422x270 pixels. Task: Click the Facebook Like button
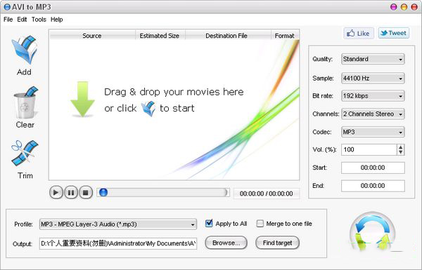coord(359,33)
